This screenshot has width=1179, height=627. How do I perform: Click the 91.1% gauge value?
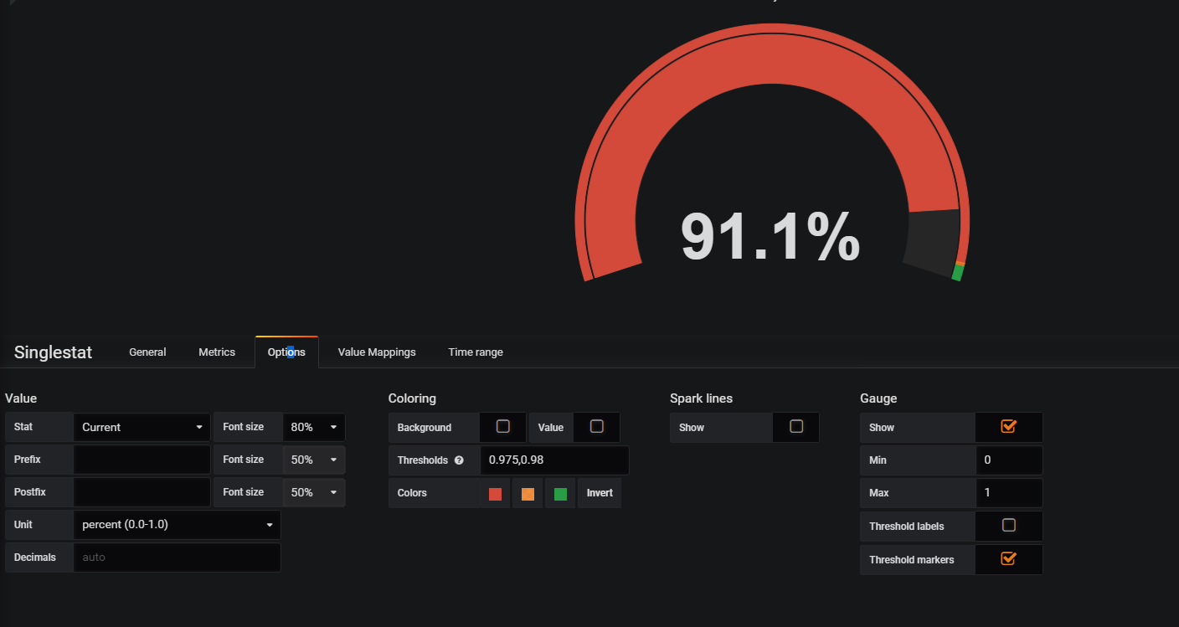point(770,237)
